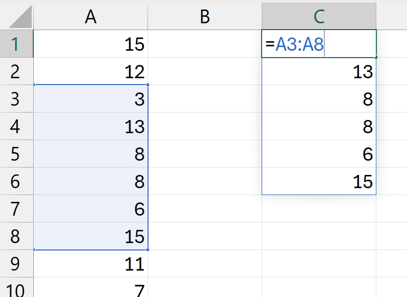Viewport: 407px width, 297px height.
Task: Click cell A2 containing 12
Action: 90,71
